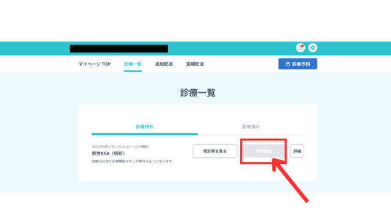Switch to the 診療待ち tab
The image size is (391, 220).
click(145, 127)
